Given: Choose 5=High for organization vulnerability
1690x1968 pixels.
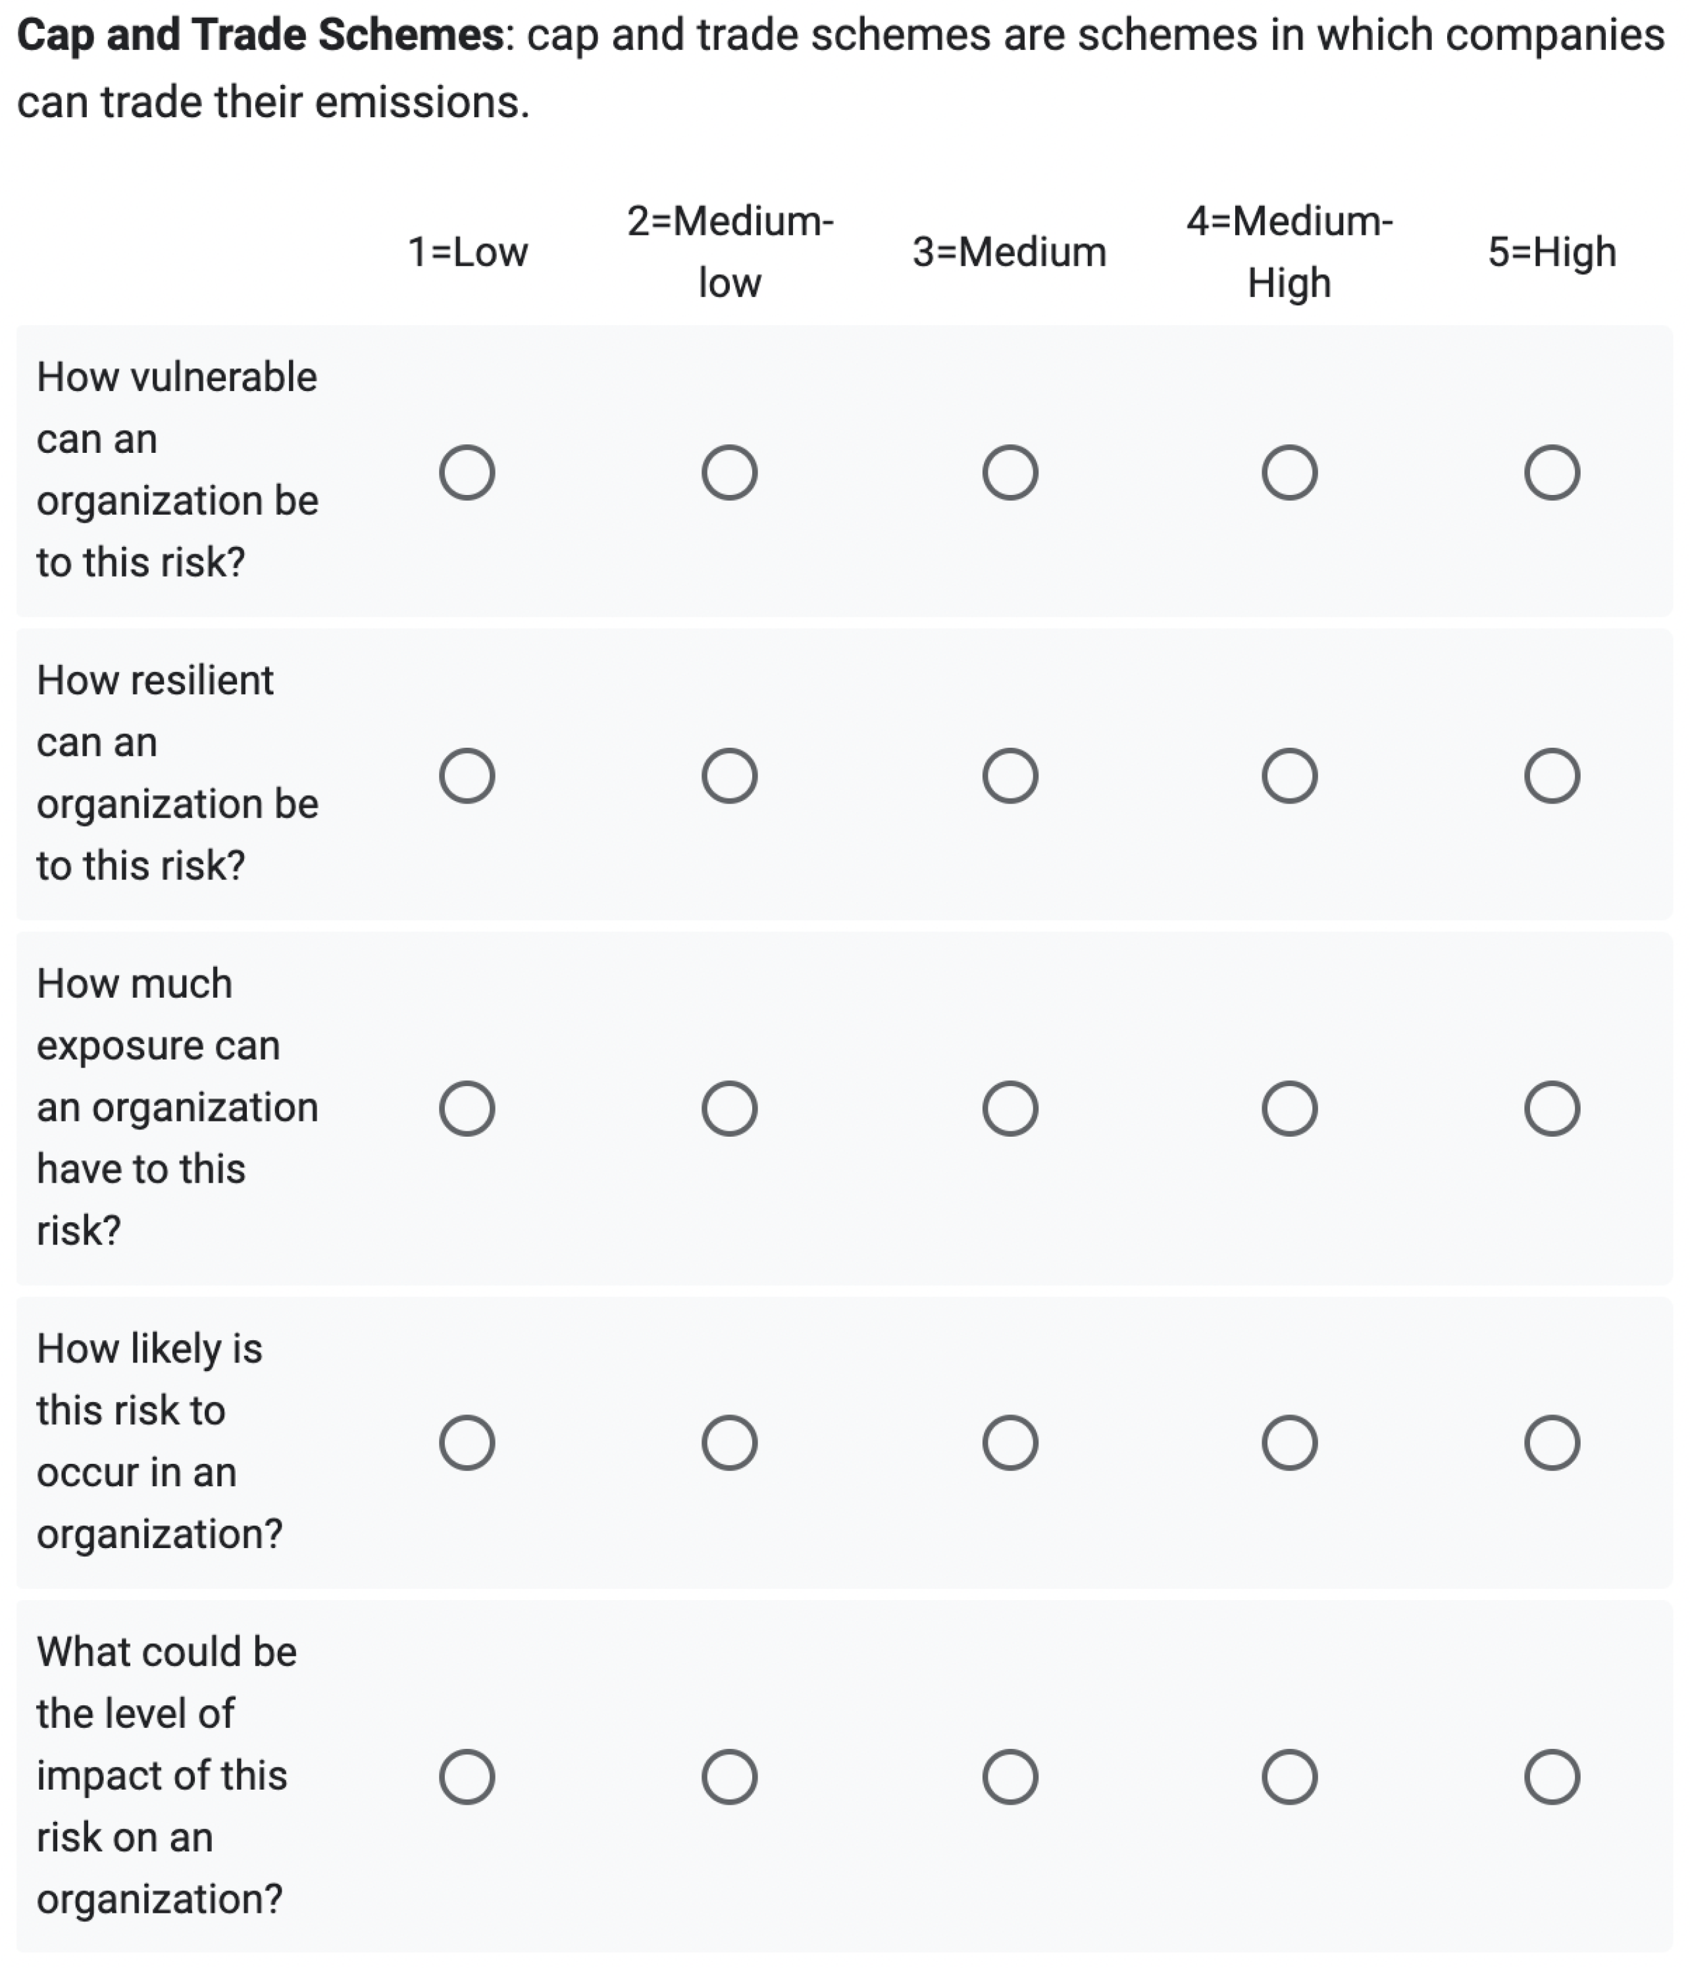Looking at the screenshot, I should point(1551,472).
